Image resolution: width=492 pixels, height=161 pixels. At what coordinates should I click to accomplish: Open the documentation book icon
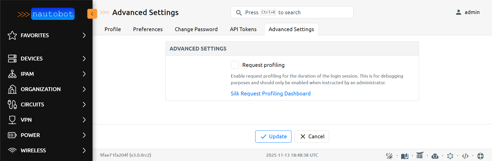pos(405,156)
